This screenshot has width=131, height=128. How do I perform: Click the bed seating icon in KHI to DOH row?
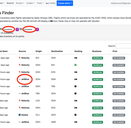[76, 58]
